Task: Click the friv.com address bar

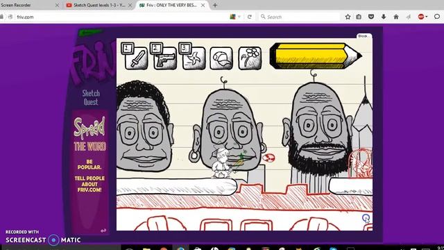Action: pyautogui.click(x=122, y=17)
